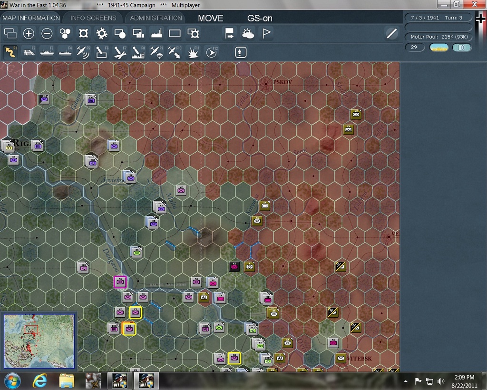
Task: Show hidden system tray icons arrow
Action: click(406, 381)
